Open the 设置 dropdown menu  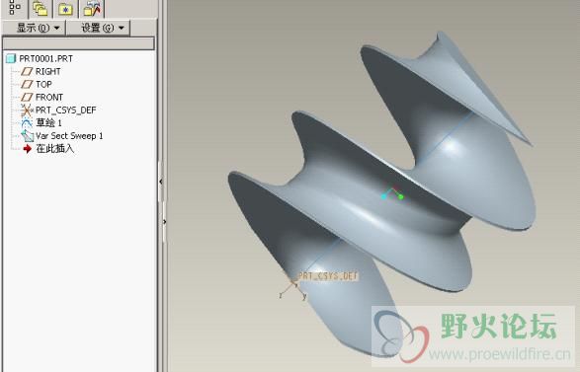(x=99, y=28)
